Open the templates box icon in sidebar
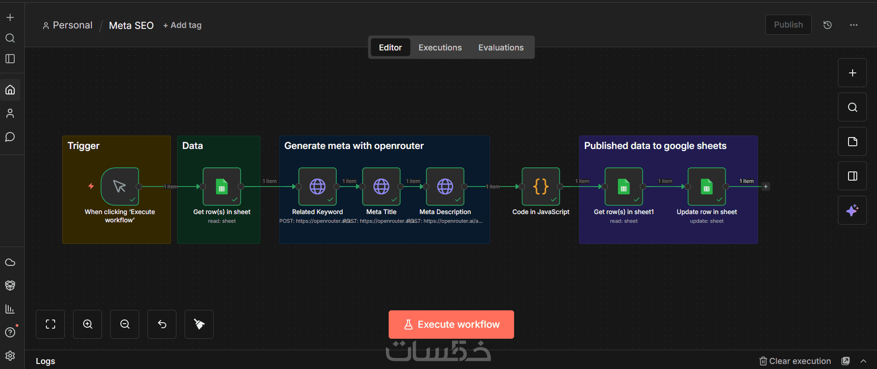Image resolution: width=877 pixels, height=369 pixels. point(10,285)
